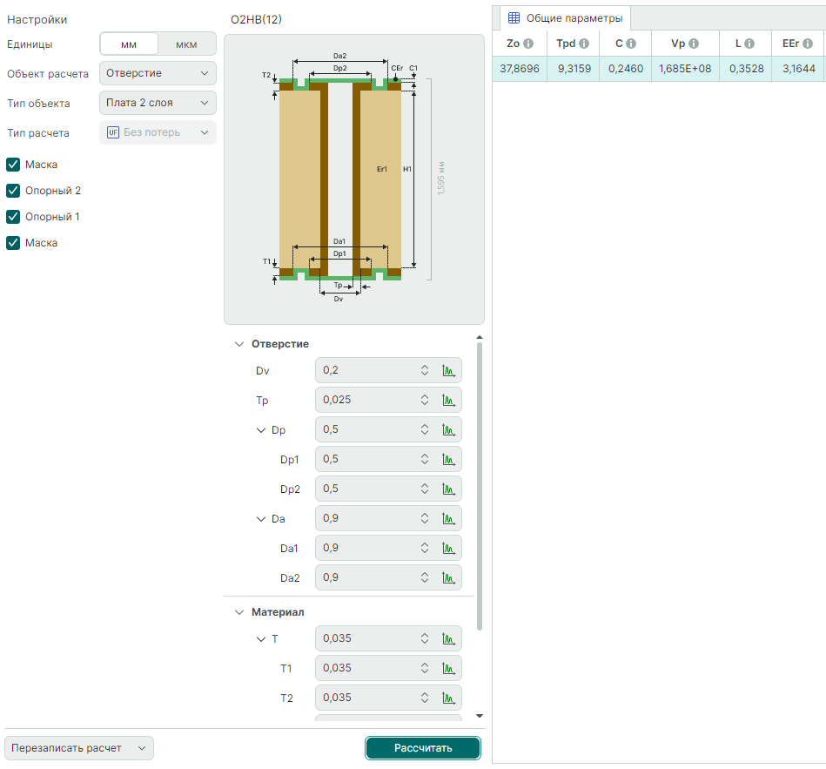Show info icon next to Tpd

pyautogui.click(x=584, y=44)
